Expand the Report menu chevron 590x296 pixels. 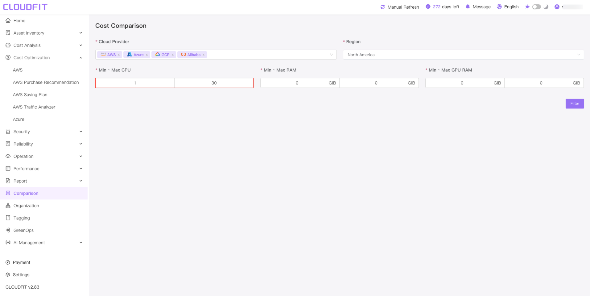81,181
